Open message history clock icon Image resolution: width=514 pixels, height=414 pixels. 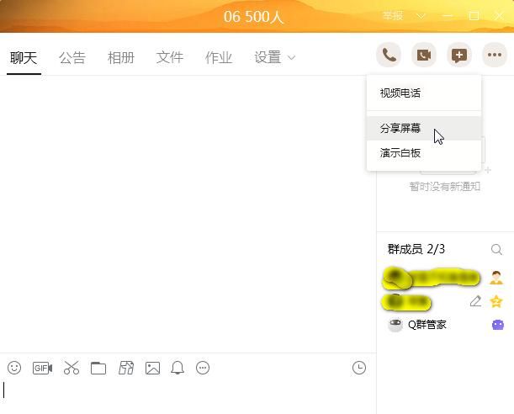[359, 368]
